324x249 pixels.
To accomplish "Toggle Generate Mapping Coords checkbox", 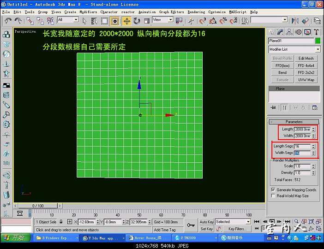I will [x=273, y=190].
